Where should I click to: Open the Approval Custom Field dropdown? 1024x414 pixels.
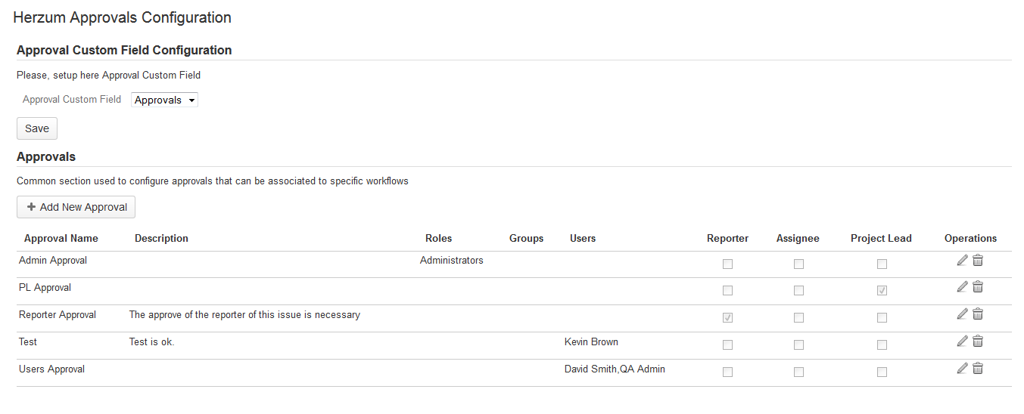pyautogui.click(x=164, y=100)
